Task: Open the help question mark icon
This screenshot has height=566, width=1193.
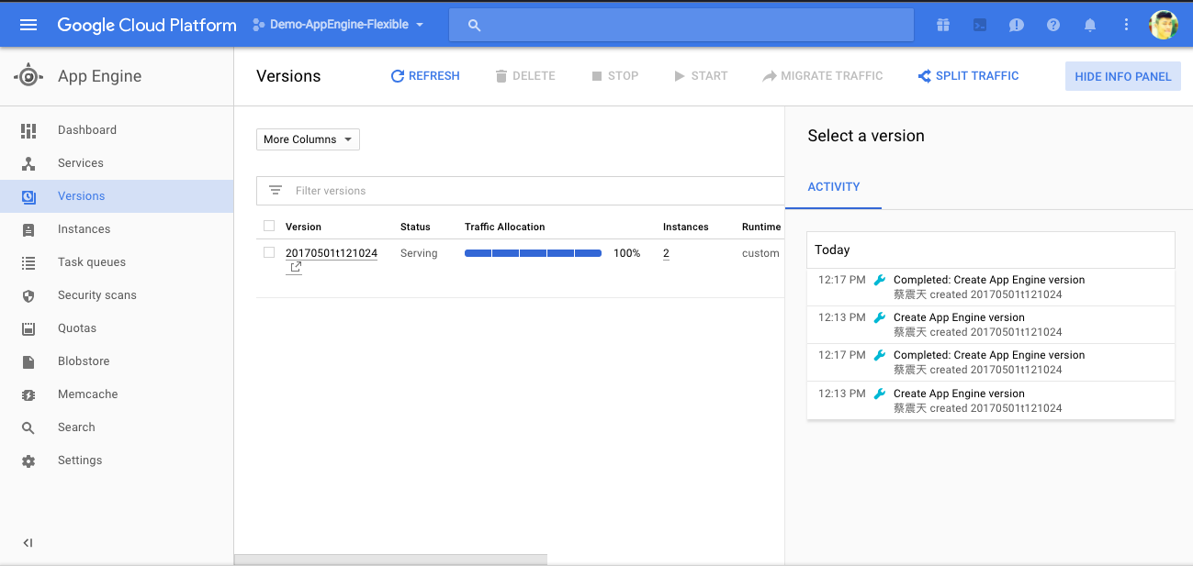Action: (x=1053, y=25)
